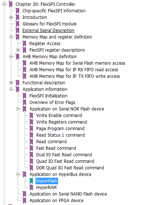
Task: Click bookmark icon next to Overview of Error Flags
Action: pos(24,102)
